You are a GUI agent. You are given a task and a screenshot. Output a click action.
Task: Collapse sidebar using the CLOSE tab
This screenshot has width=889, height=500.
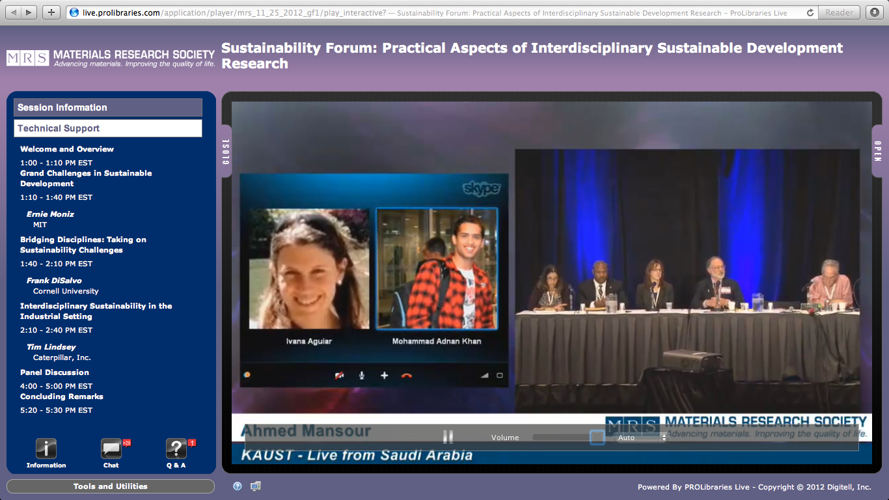point(226,150)
